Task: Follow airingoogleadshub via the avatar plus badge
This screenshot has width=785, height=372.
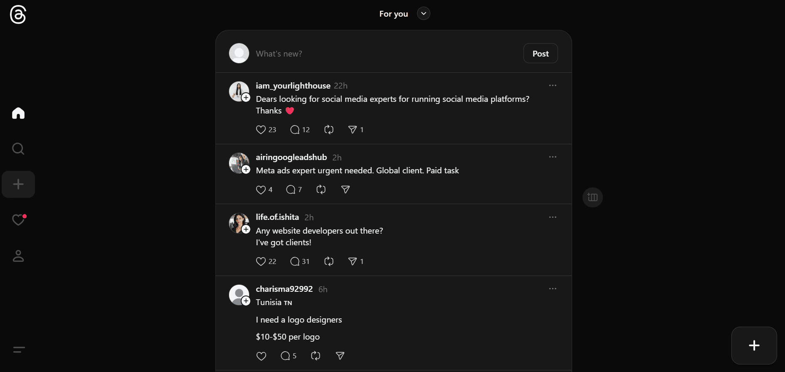Action: point(246,170)
